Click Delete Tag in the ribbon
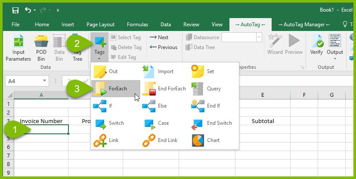356x179 pixels. (x=126, y=47)
